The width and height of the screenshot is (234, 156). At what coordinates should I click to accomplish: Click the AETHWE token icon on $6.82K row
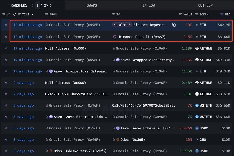pyautogui.click(x=197, y=48)
